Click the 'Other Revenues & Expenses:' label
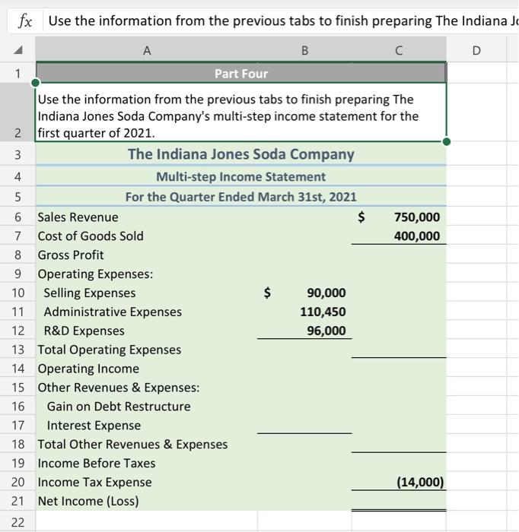Image resolution: width=519 pixels, height=532 pixels. pos(119,388)
